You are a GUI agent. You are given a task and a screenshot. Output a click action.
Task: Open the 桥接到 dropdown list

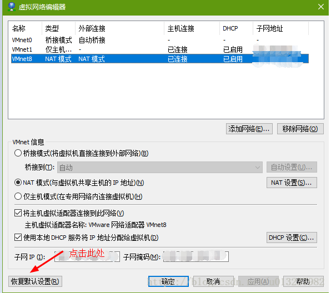tap(160, 168)
